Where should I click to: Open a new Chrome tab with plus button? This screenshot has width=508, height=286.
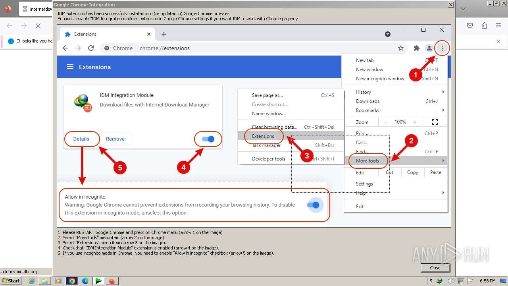click(x=164, y=34)
